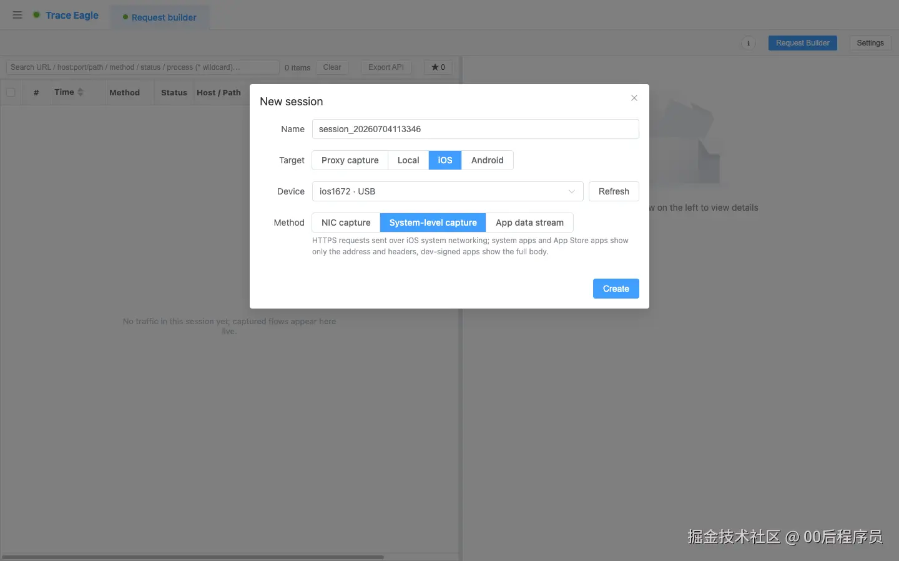Sort by the Time column arrows
899x561 pixels.
(80, 92)
